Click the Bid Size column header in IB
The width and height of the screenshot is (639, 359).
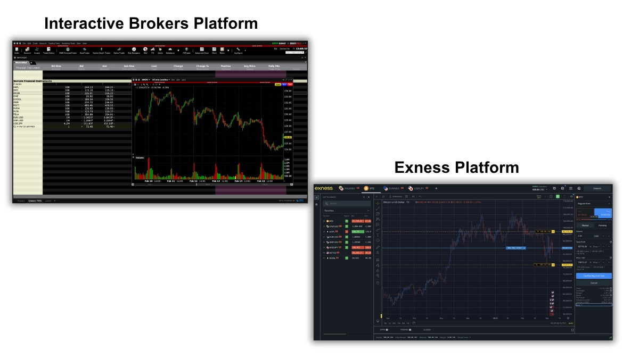[x=57, y=66]
